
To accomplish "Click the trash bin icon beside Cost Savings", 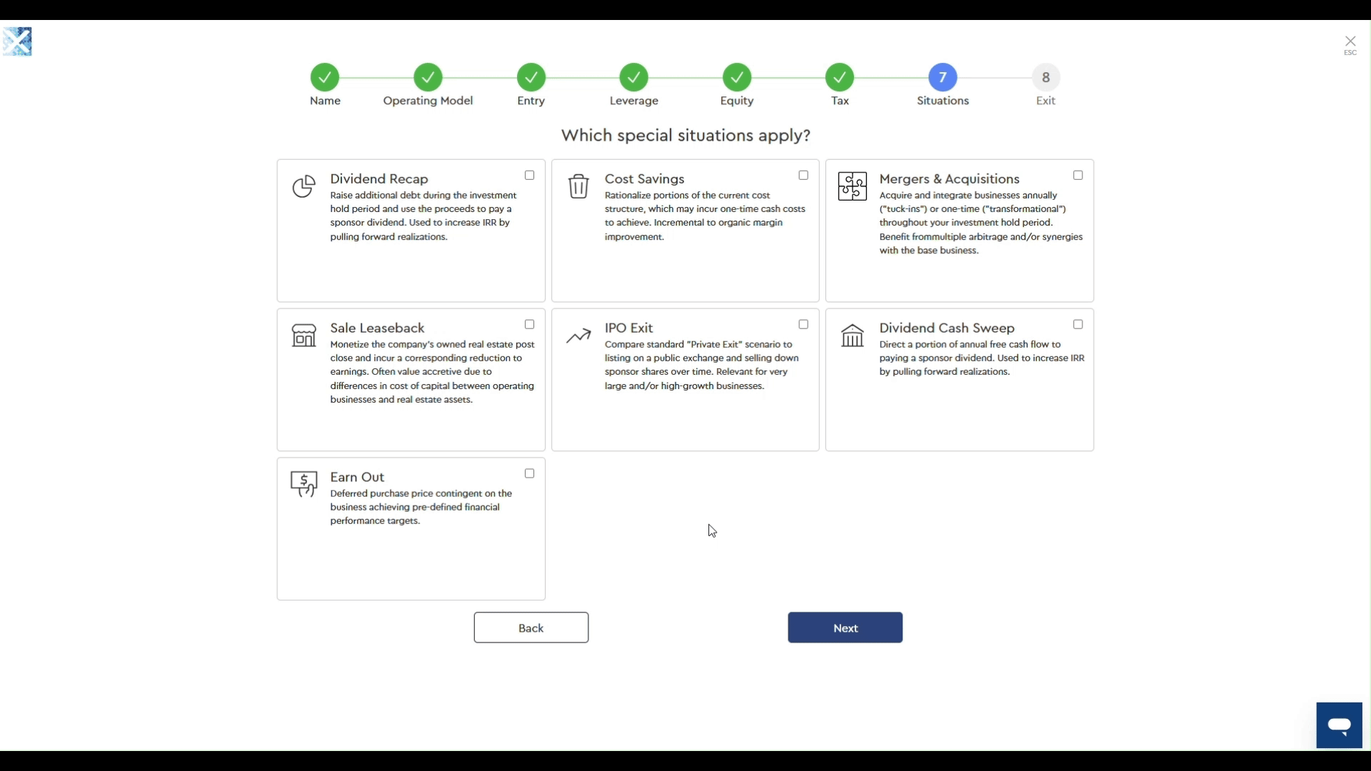I will [578, 186].
